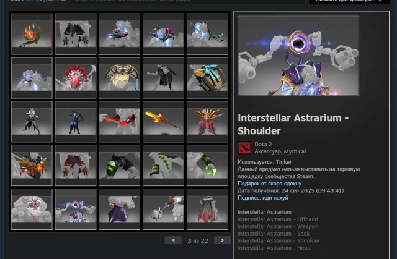Click the item search input field
Viewport: 397px width, 259px height.
click(187, 1)
